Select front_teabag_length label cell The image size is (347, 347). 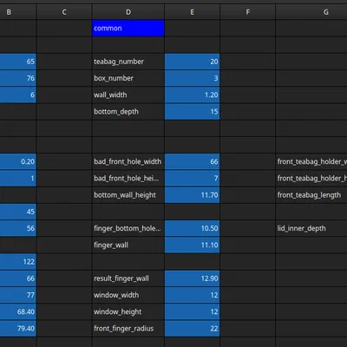pos(311,195)
